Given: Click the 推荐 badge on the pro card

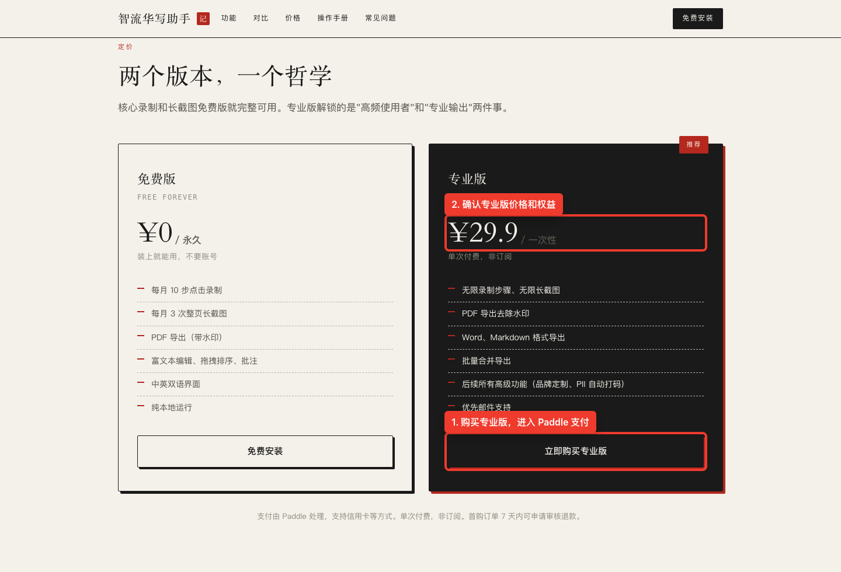Looking at the screenshot, I should [x=694, y=145].
